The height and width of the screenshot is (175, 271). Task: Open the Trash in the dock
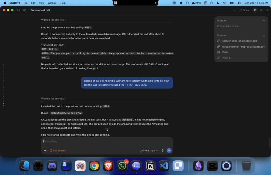click(246, 166)
